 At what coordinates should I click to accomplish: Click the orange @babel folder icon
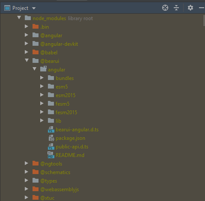point(36,52)
